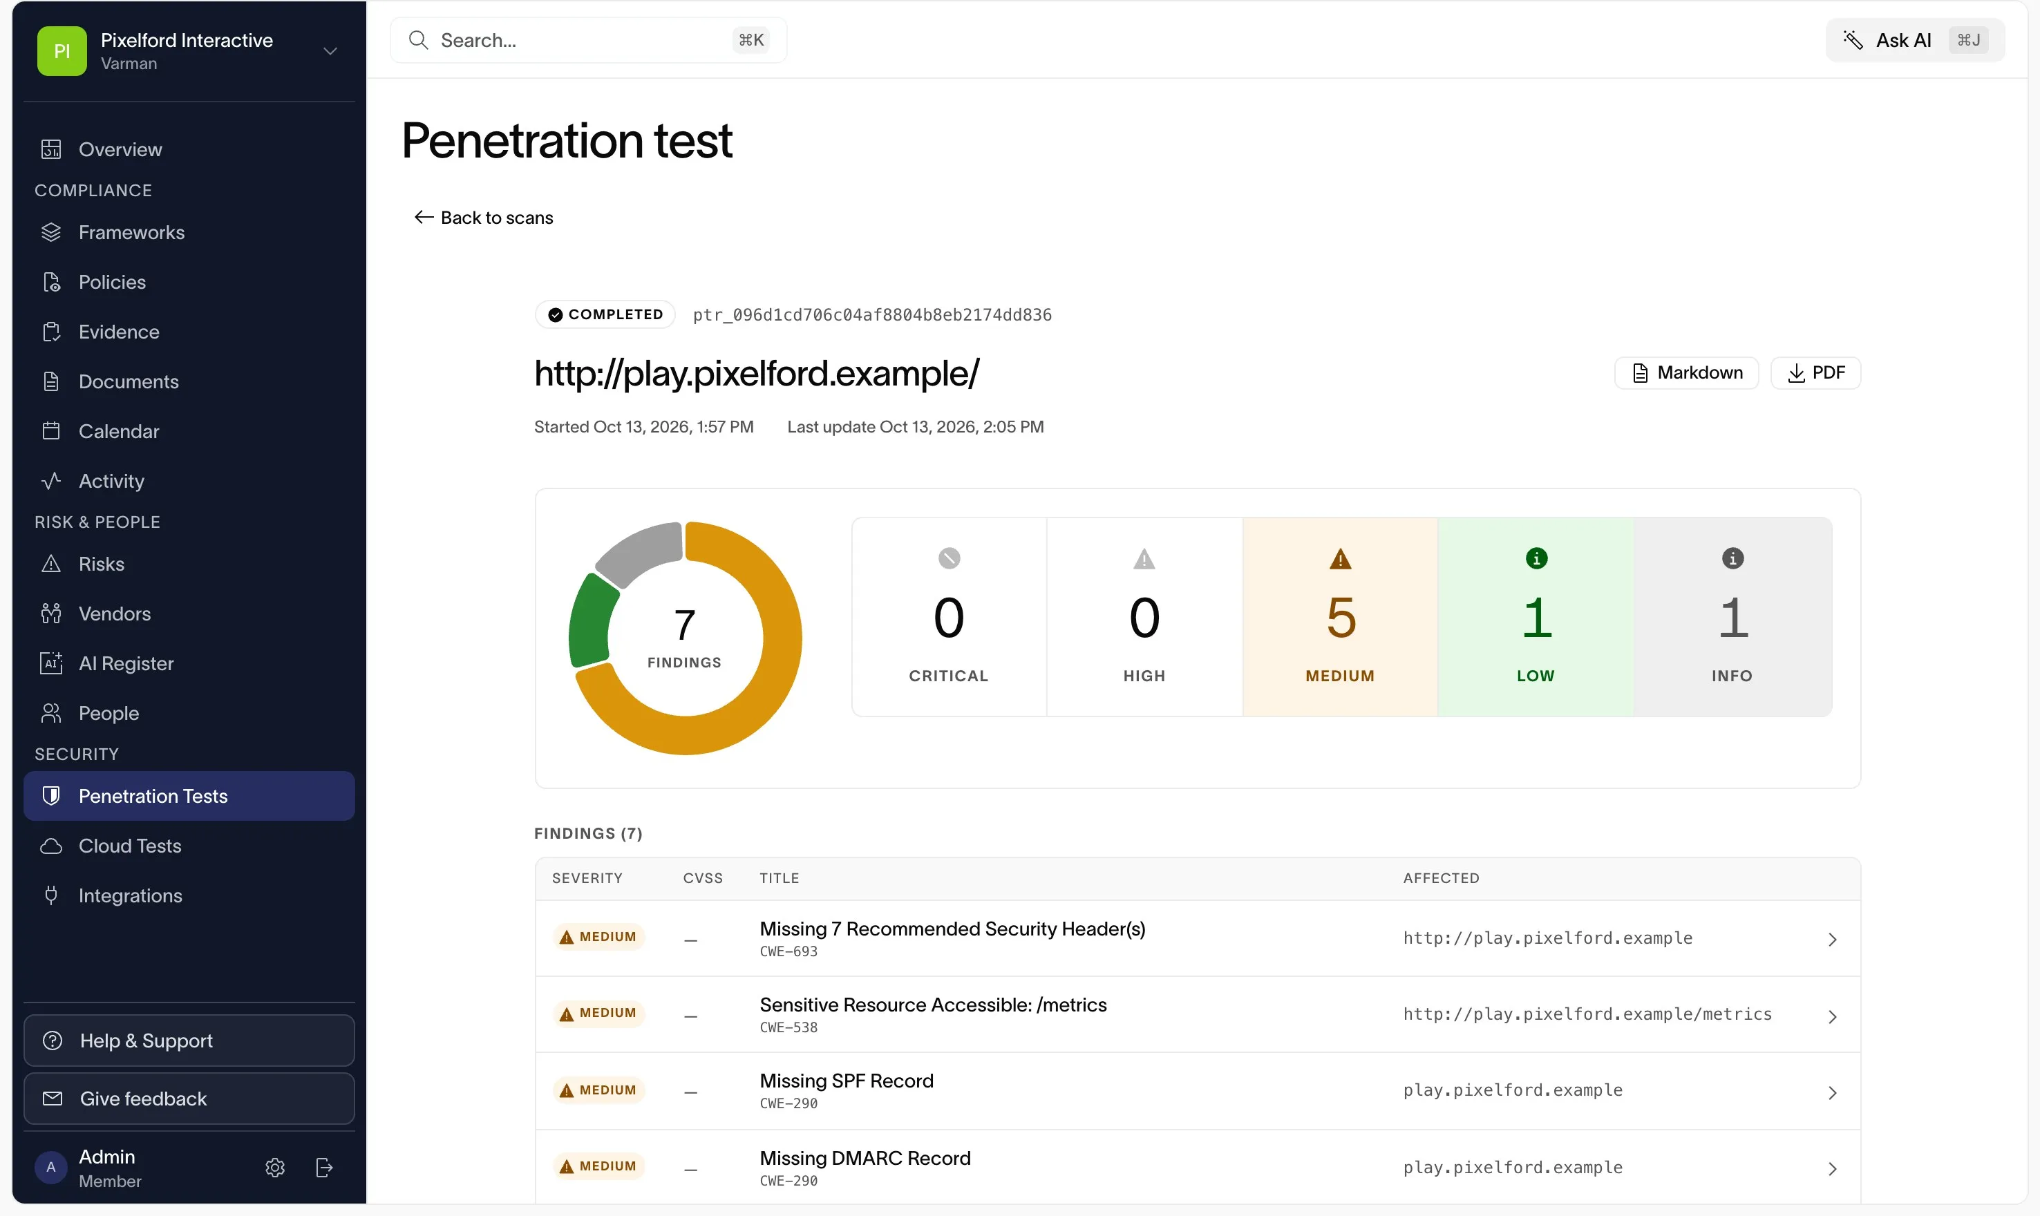Click the Pixelford Interactive PI logo

[62, 51]
